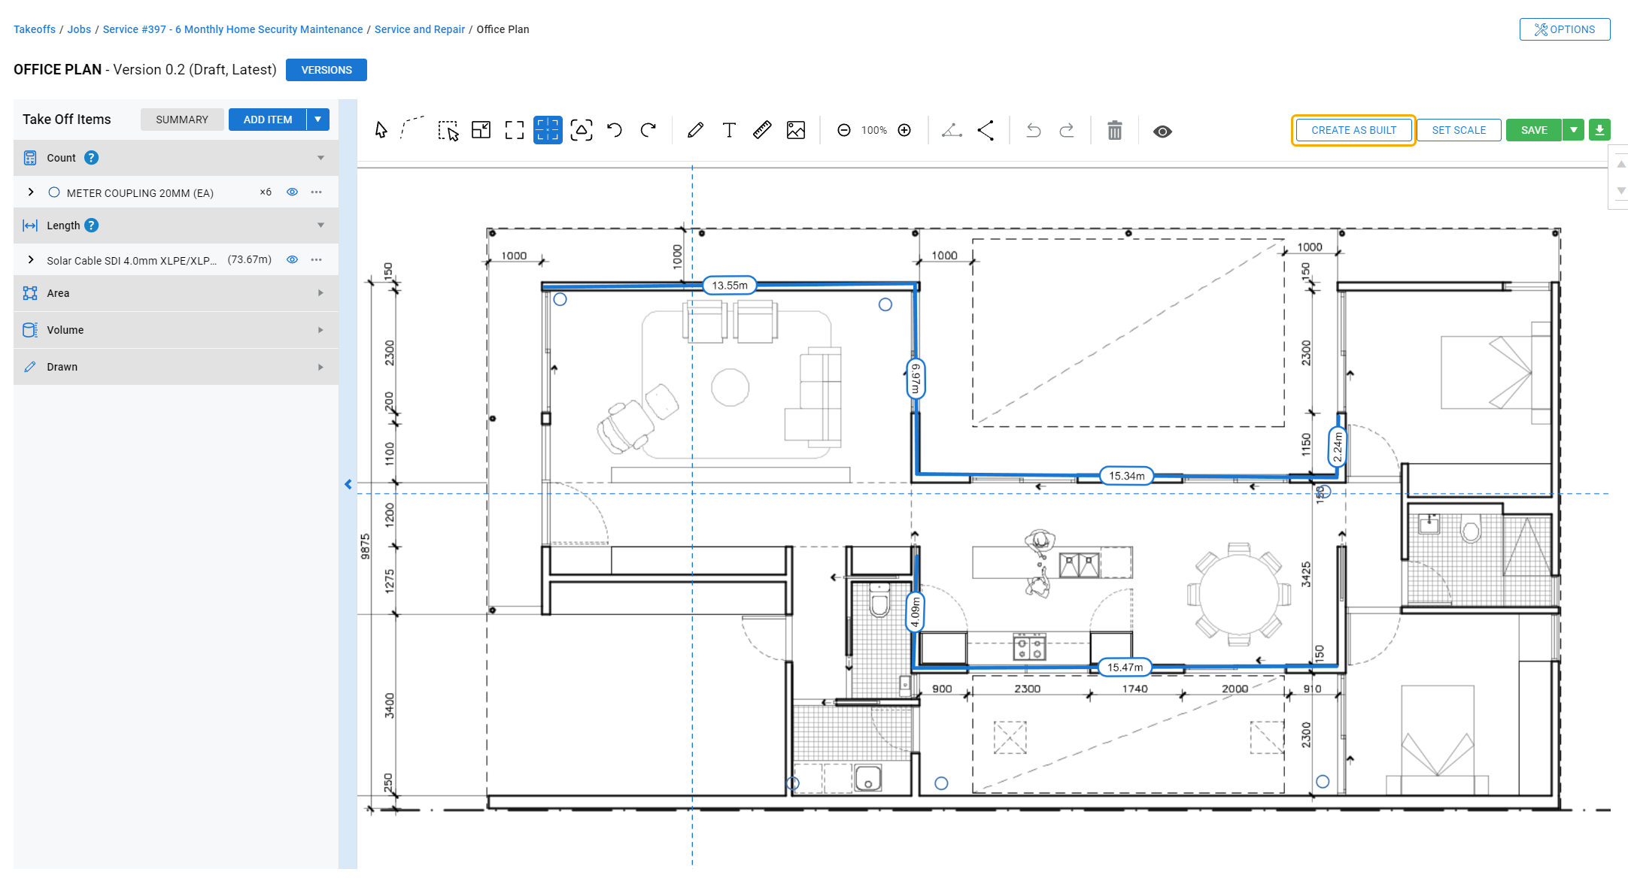Screen dimensions: 1628x878
Task: Open the Save dropdown arrow
Action: (1574, 130)
